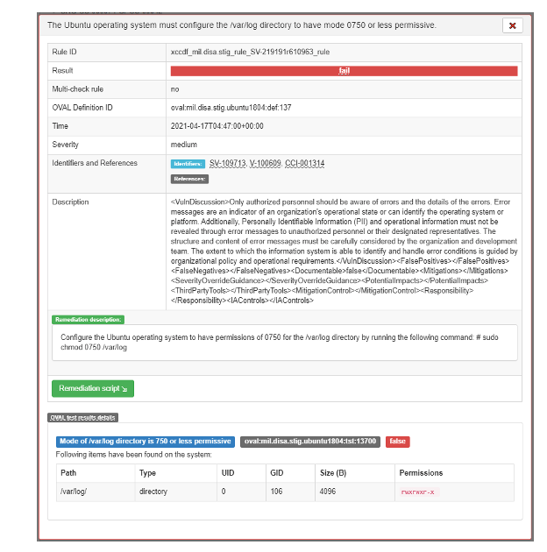Click the Multi-check rule value no
The width and height of the screenshot is (547, 552).
(x=174, y=89)
